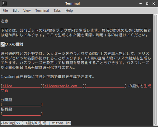Close the Terminal window
Viewport: 158px width, 127px height.
tap(154, 3)
